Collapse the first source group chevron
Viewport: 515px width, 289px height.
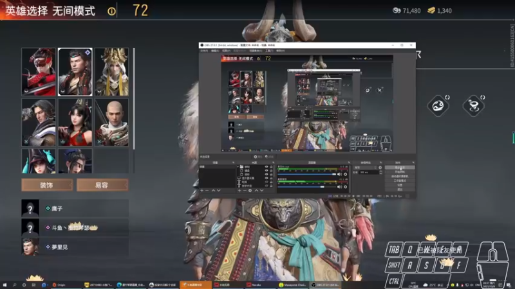238,167
